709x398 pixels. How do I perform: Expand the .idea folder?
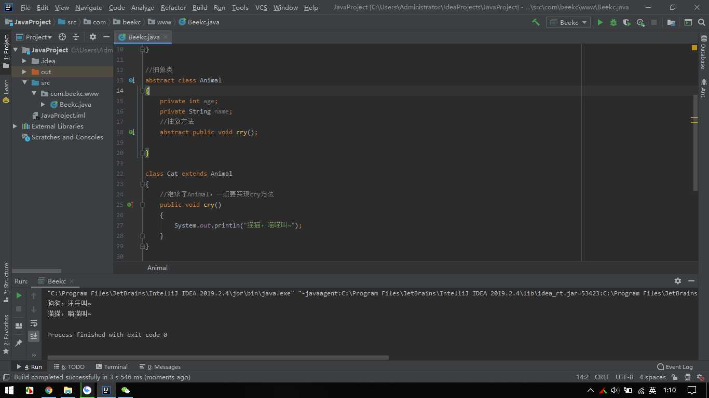(x=24, y=61)
